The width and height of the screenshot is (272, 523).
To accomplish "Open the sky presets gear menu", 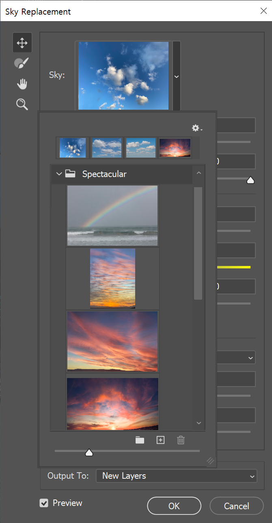I will point(197,128).
